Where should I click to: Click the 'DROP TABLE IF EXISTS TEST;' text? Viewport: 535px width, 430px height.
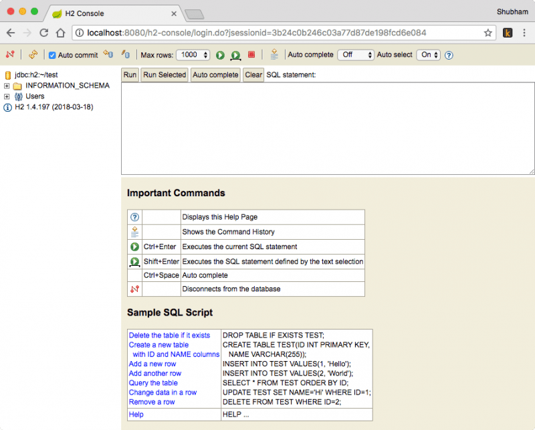tap(274, 336)
